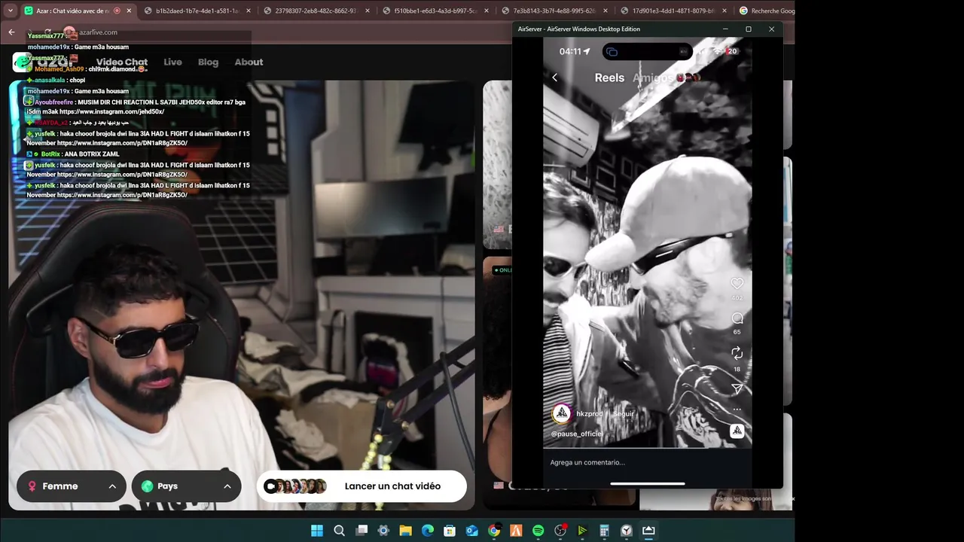Open the reel's three-dot options
964x542 pixels.
pos(737,410)
